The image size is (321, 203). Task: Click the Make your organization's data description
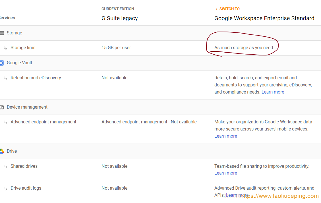click(x=263, y=125)
